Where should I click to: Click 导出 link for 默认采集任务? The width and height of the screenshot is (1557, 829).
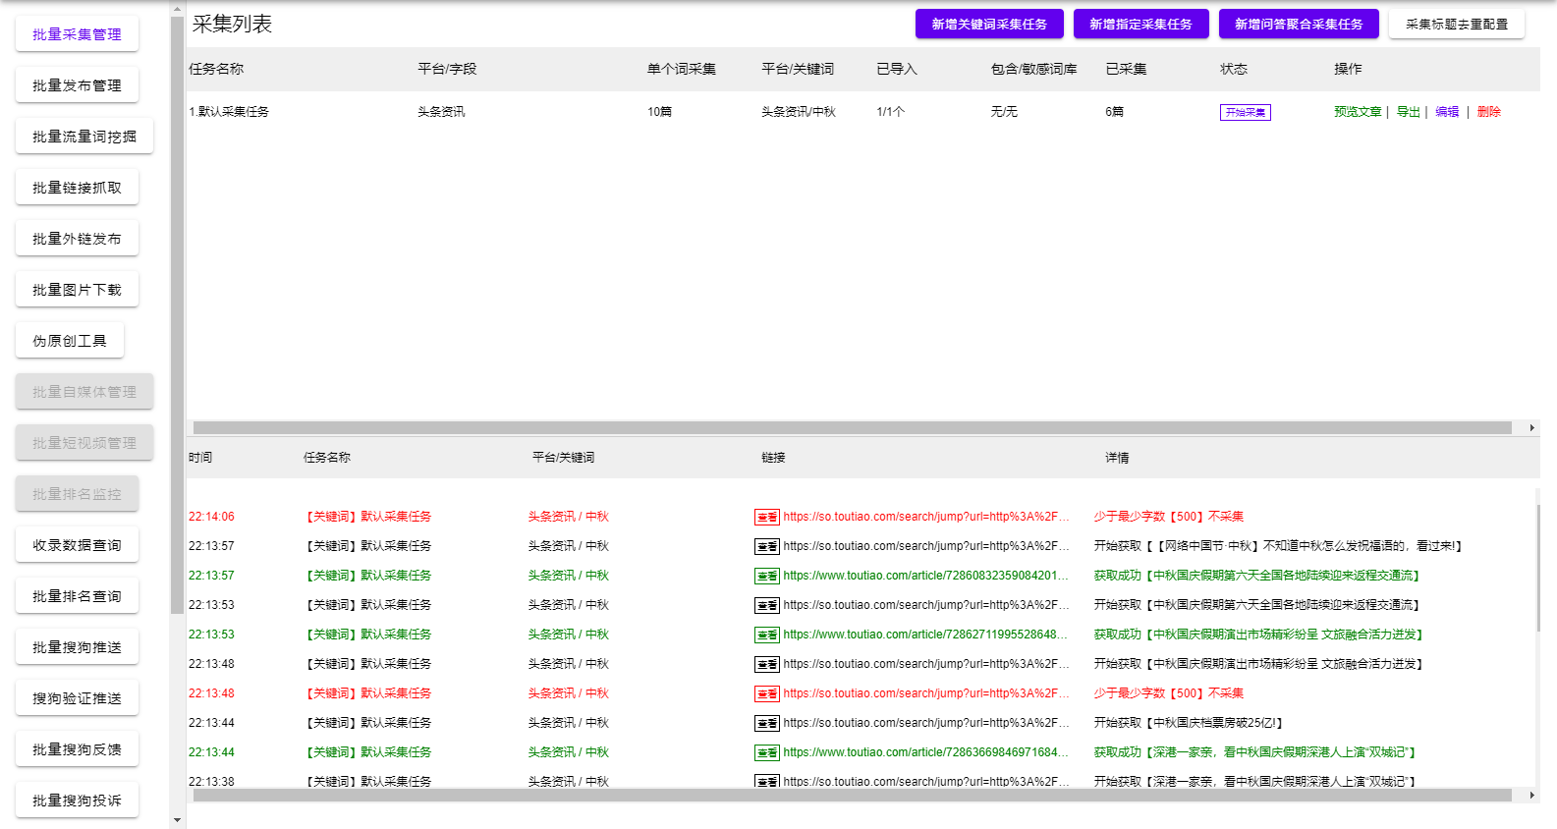coord(1409,112)
